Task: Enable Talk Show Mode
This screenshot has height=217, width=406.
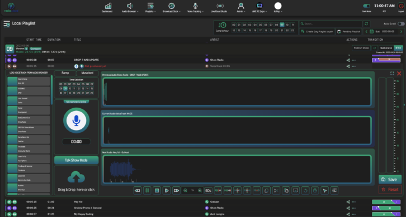Action: coord(76,160)
